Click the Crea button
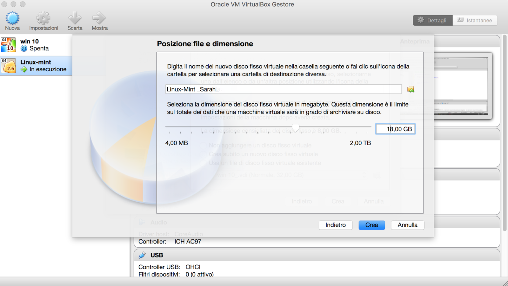Viewport: 508px width, 286px height. tap(371, 225)
